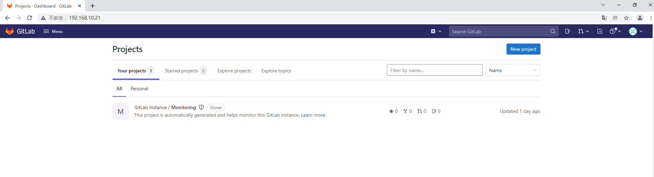Open the hamburger Menu
The image size is (654, 177).
coord(53,31)
